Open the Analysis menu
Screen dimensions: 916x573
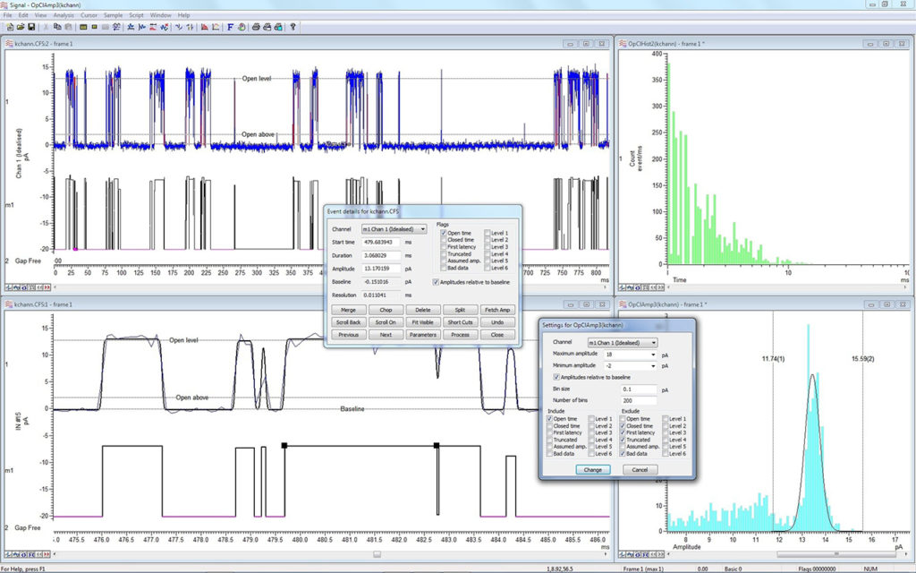tap(63, 15)
